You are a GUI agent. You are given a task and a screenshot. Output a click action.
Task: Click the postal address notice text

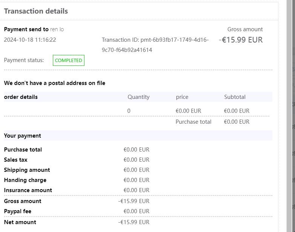click(54, 83)
